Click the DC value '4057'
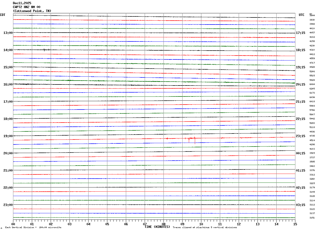 pyautogui.click(x=312, y=33)
